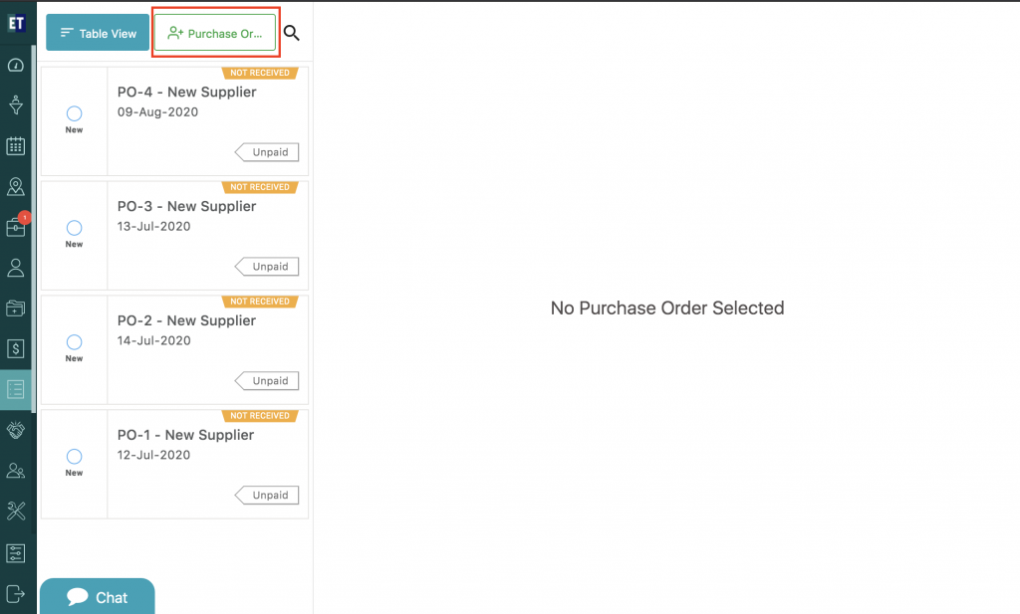Open the dollar invoice icon in sidebar
Viewport: 1020px width, 614px height.
[16, 348]
